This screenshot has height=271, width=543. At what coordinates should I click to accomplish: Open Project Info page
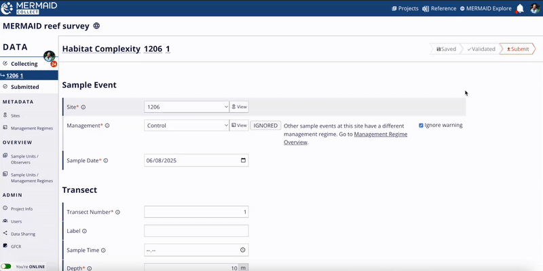(x=22, y=209)
